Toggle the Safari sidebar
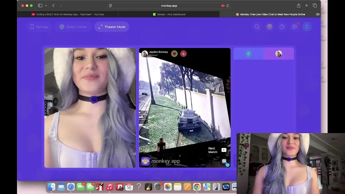 [40, 5]
